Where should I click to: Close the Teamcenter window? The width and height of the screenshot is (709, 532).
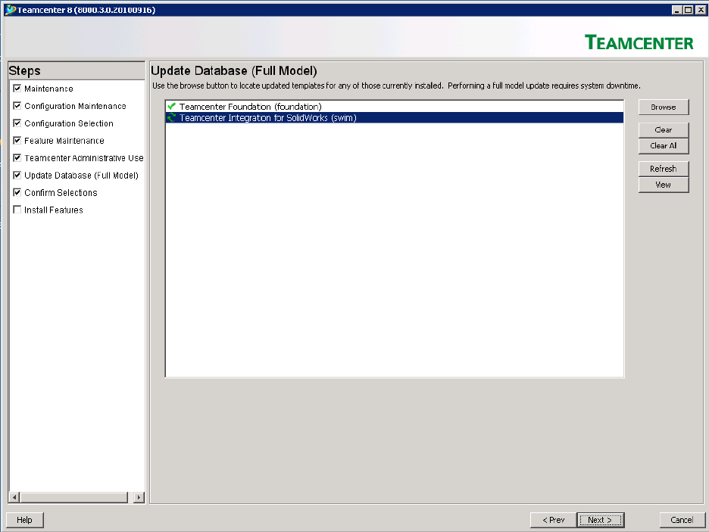(700, 10)
